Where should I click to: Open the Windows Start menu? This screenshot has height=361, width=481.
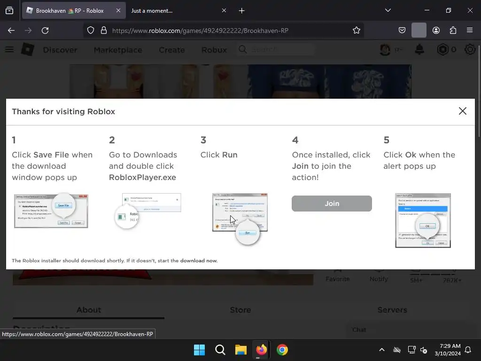pyautogui.click(x=199, y=350)
